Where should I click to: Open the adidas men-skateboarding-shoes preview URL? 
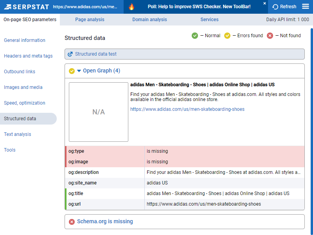187,109
